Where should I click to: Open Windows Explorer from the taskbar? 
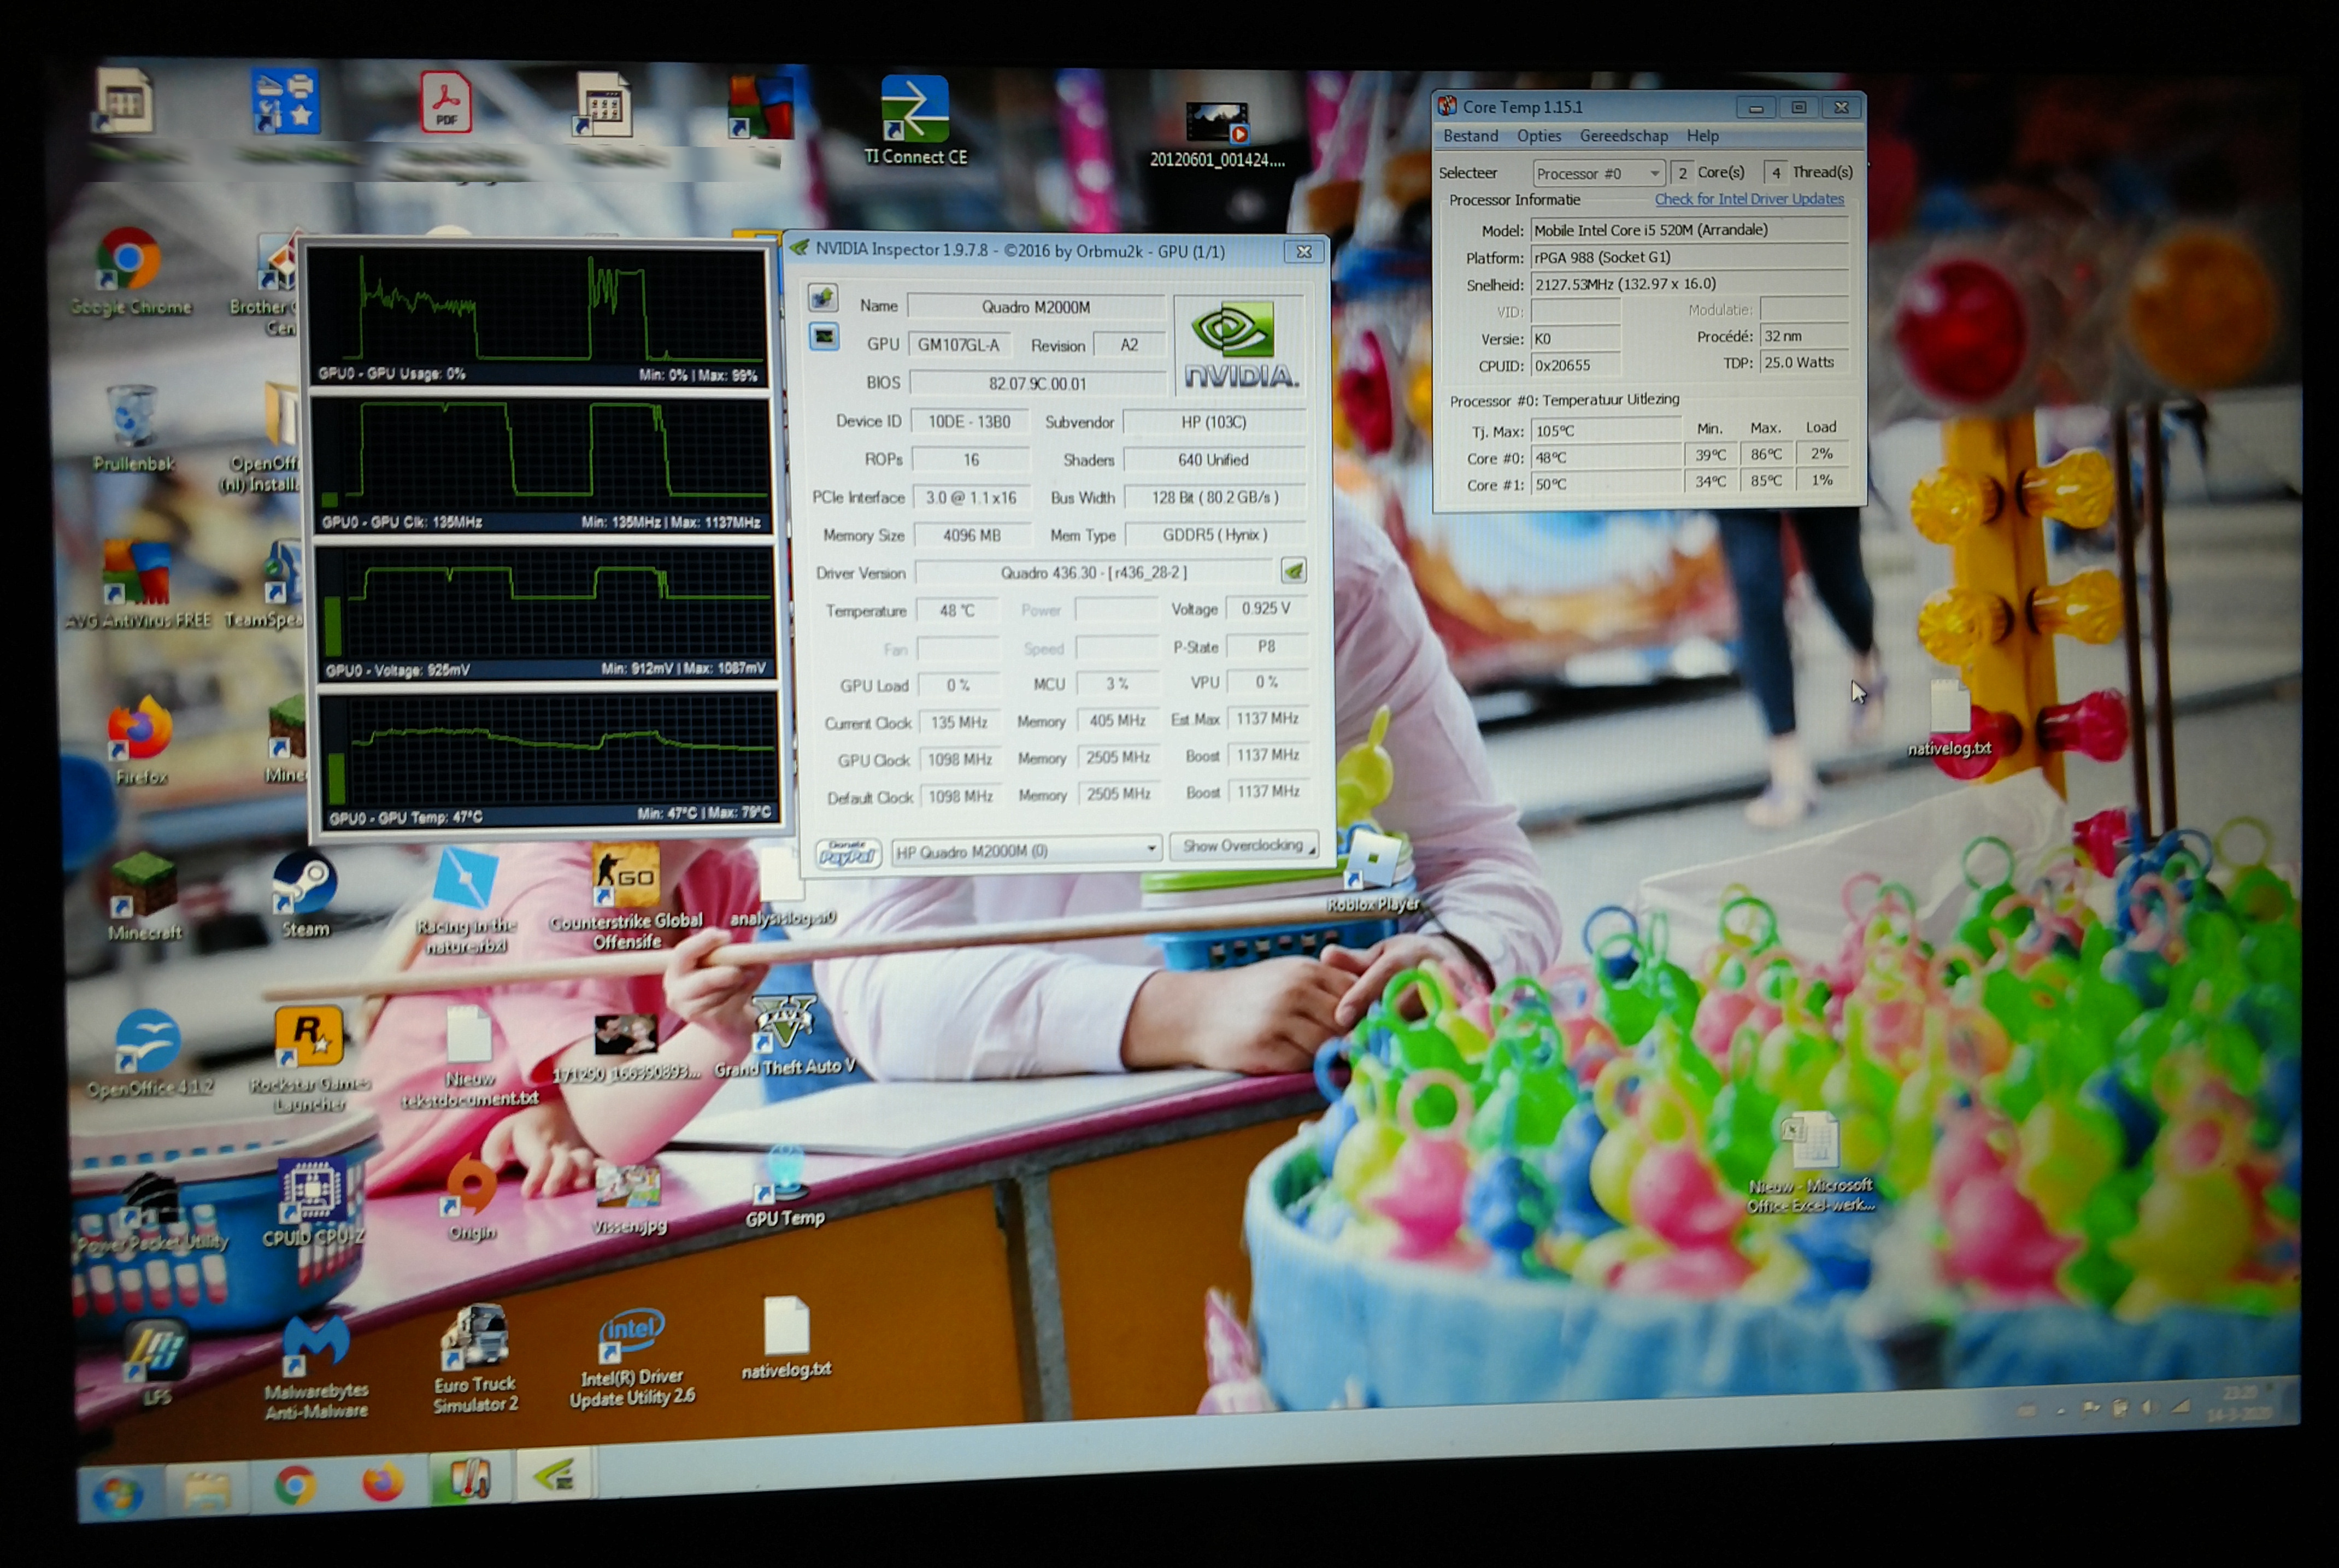[207, 1490]
